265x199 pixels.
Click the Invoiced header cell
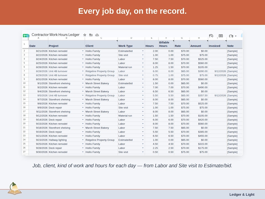coord(217,44)
